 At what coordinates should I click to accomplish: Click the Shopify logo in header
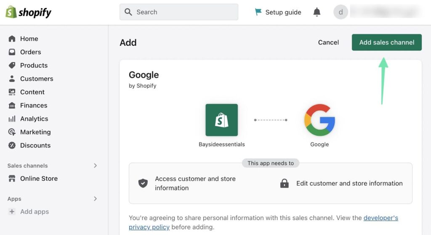click(x=28, y=12)
